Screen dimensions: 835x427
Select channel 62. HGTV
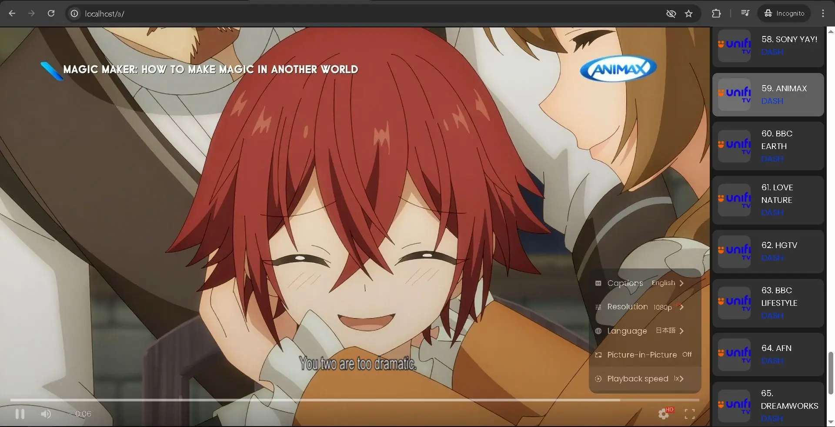pyautogui.click(x=768, y=252)
